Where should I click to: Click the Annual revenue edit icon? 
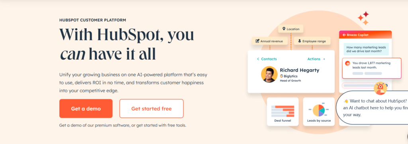[x=258, y=41]
